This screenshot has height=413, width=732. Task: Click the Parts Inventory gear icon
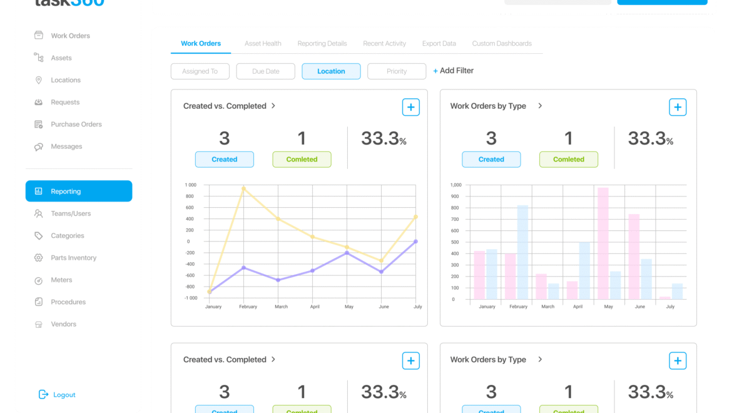[39, 258]
